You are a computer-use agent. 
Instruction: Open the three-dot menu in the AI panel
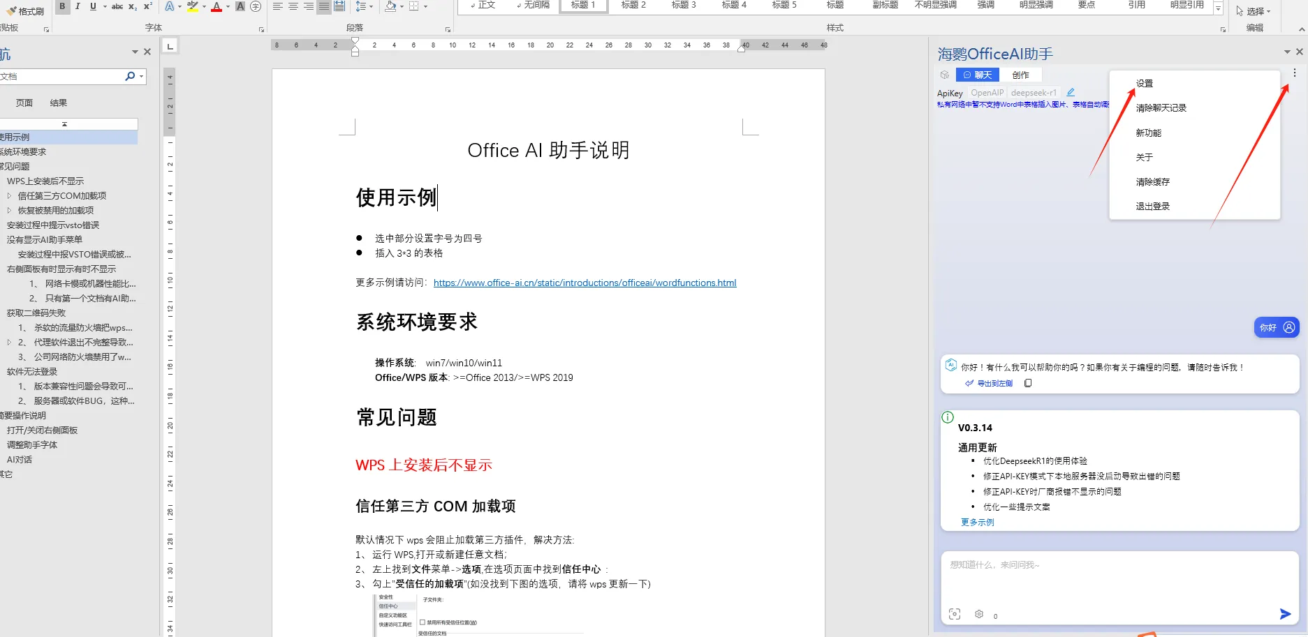coord(1294,73)
